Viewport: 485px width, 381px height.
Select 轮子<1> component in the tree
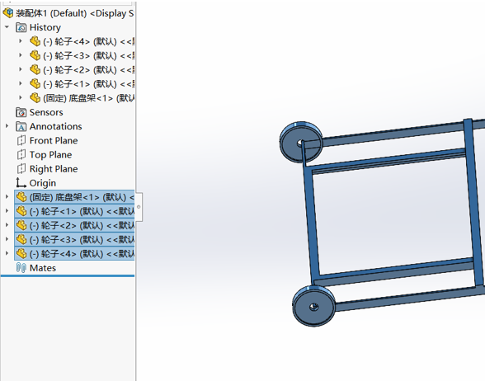(74, 211)
